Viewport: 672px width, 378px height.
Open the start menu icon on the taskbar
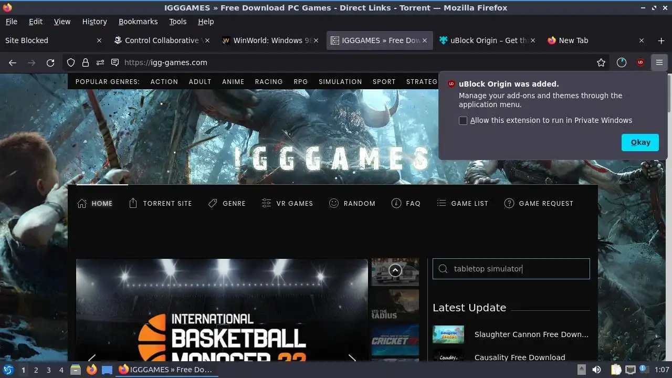coord(8,370)
